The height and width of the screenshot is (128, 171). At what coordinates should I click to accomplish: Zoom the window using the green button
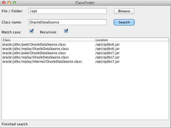pos(14,3)
